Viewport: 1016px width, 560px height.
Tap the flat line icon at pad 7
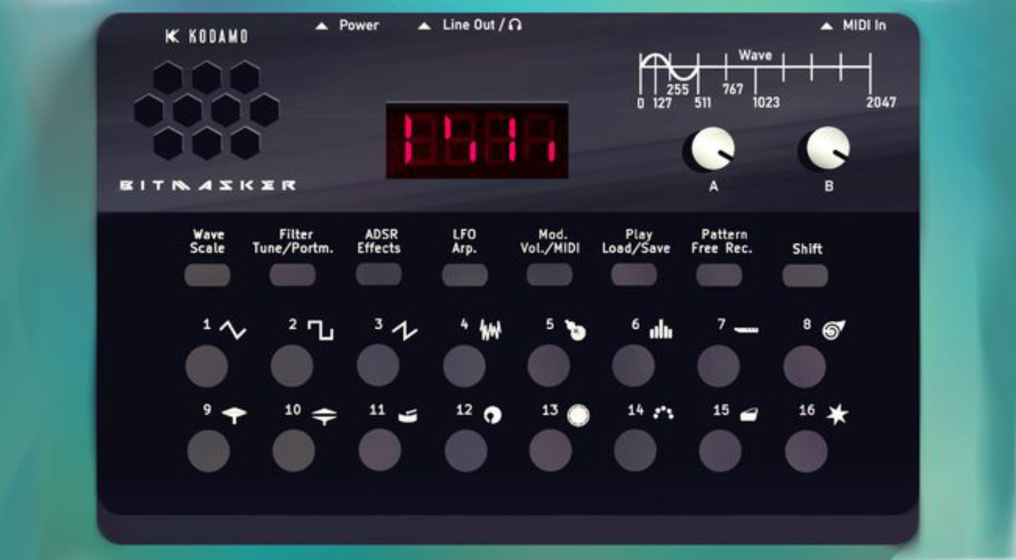(746, 328)
